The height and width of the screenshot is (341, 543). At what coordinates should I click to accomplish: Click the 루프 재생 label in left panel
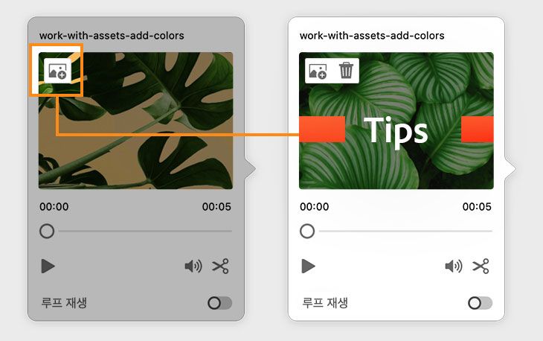tap(64, 303)
